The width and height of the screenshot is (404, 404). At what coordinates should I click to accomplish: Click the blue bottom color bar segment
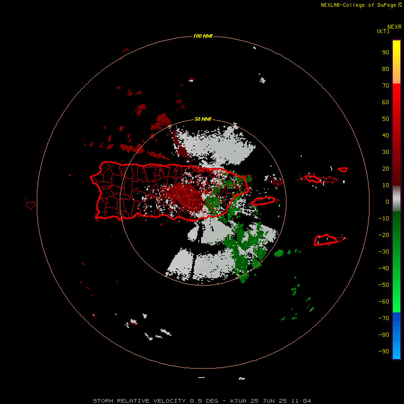point(396,336)
